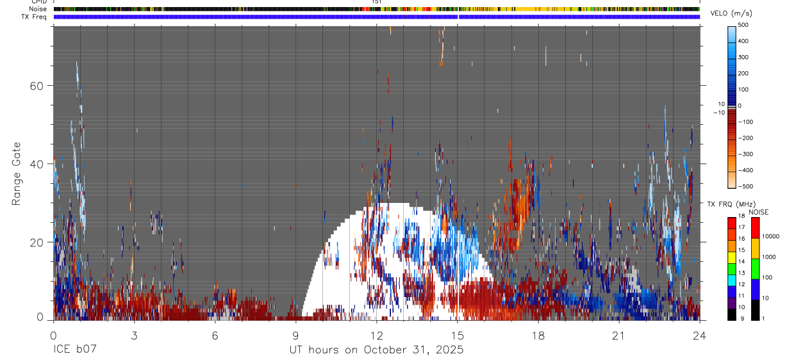
Task: Click the orange 1000 segment of NOISE bar
Action: (x=756, y=248)
